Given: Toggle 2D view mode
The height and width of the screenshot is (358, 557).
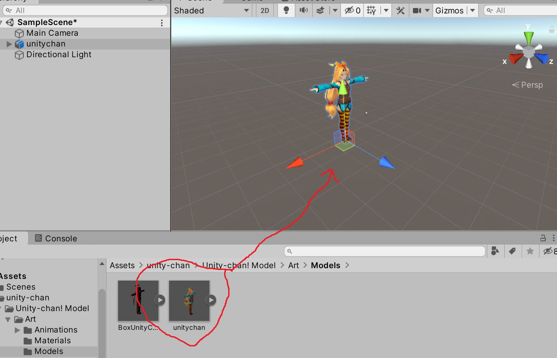Looking at the screenshot, I should tap(265, 10).
